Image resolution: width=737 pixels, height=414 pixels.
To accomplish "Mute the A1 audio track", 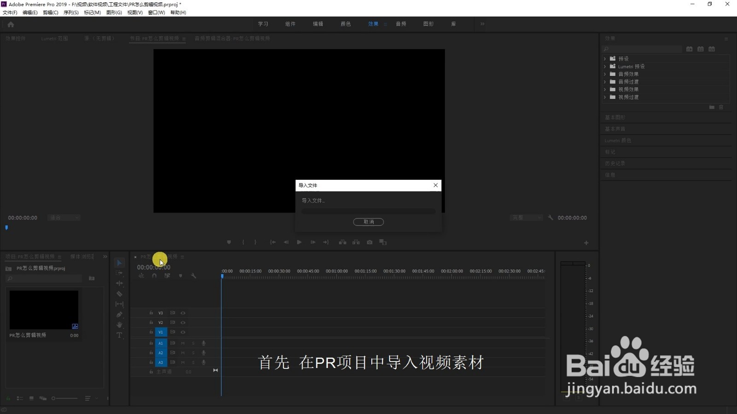I will tap(182, 343).
